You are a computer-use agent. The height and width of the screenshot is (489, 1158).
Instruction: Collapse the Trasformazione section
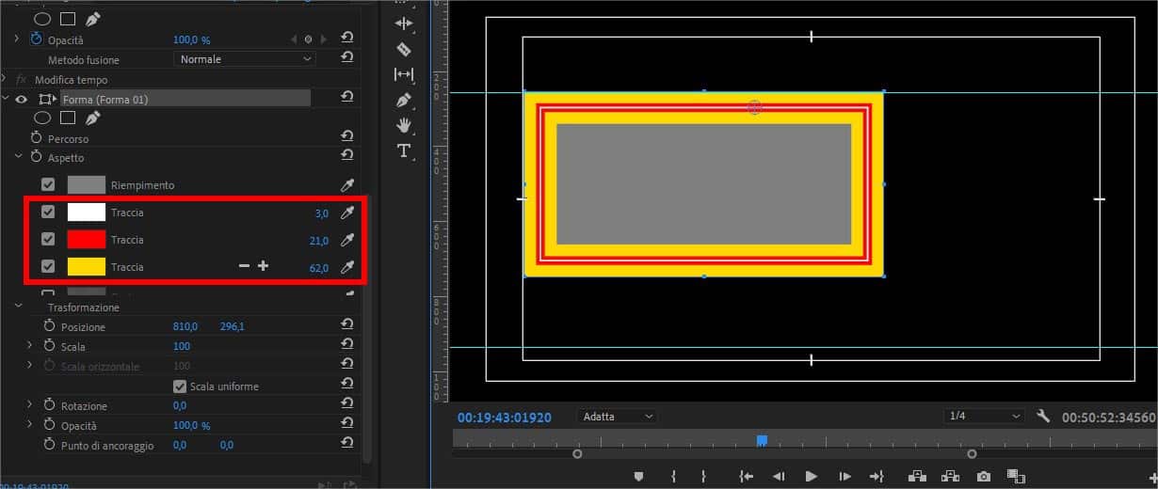18,308
